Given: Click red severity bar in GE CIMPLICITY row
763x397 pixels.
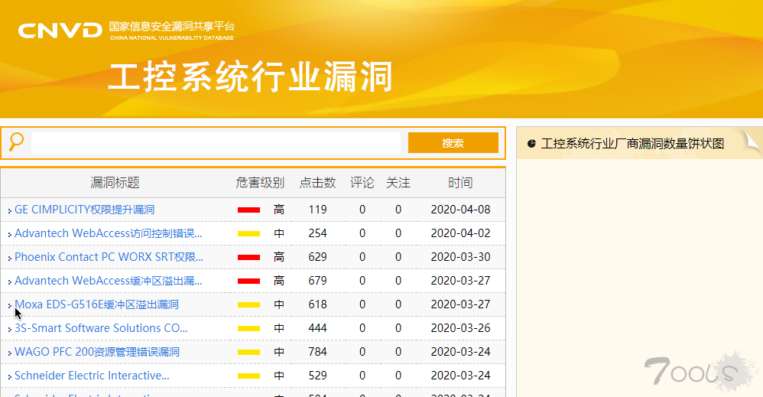Looking at the screenshot, I should point(248,210).
